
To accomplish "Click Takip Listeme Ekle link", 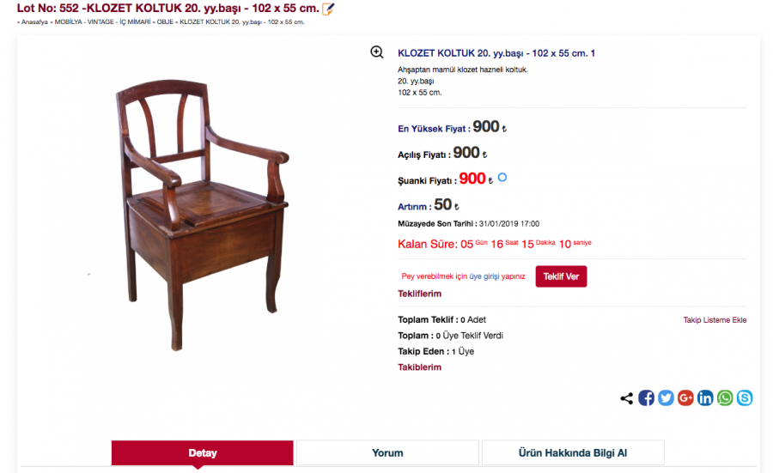I will 715,320.
